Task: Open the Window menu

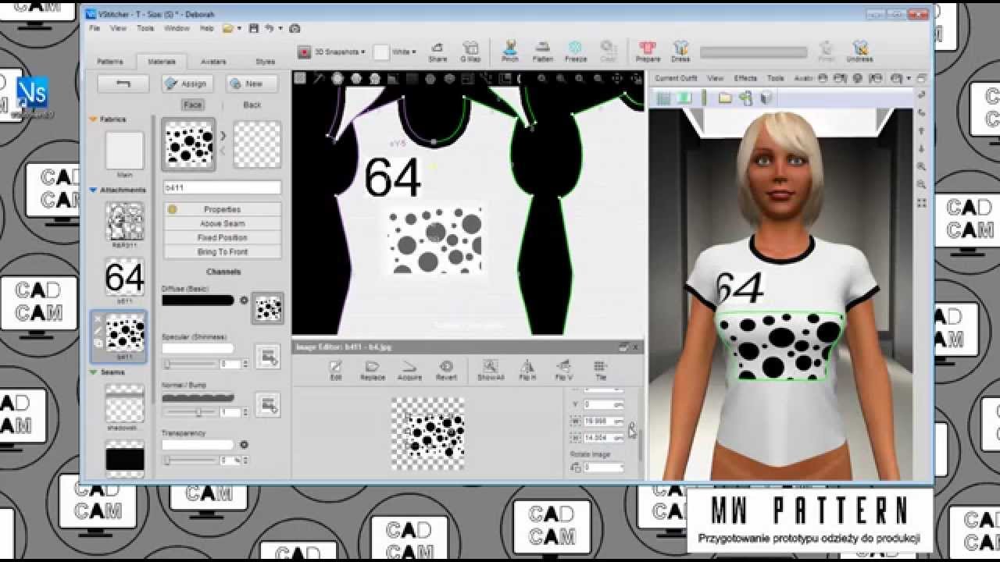Action: click(x=177, y=28)
